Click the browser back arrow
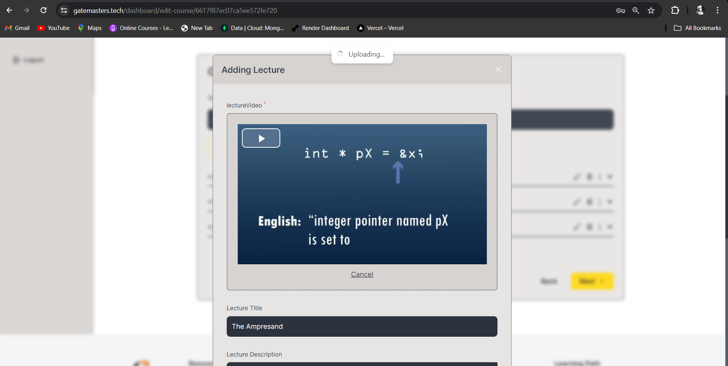Viewport: 728px width, 366px height. click(9, 10)
